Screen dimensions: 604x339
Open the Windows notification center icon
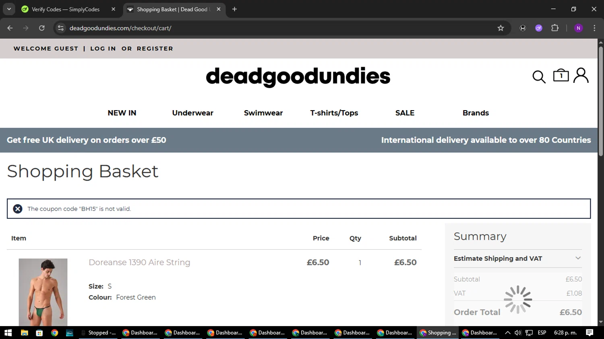(590, 333)
